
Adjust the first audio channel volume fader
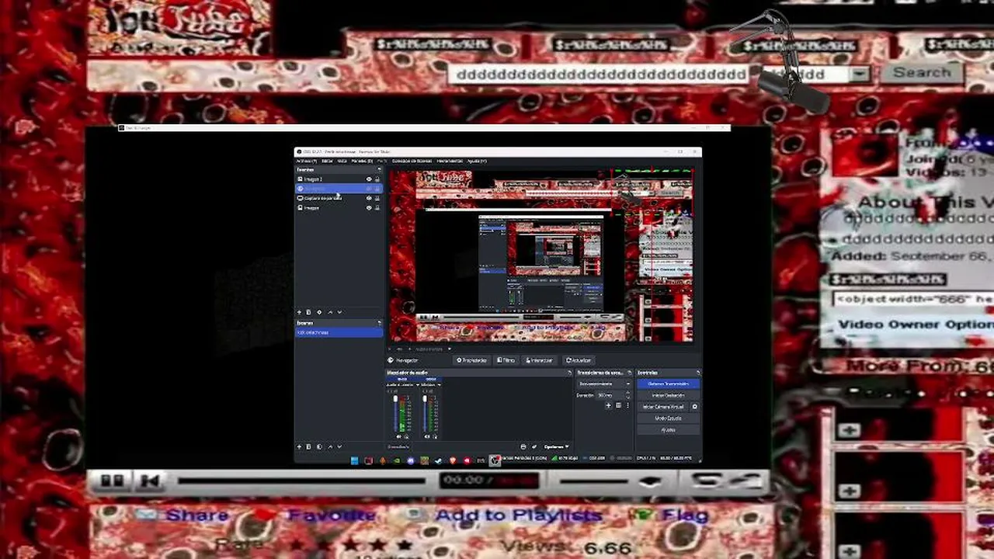[395, 413]
